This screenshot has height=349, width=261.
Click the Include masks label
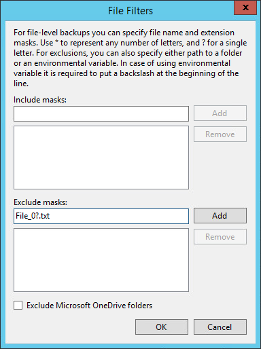(40, 100)
